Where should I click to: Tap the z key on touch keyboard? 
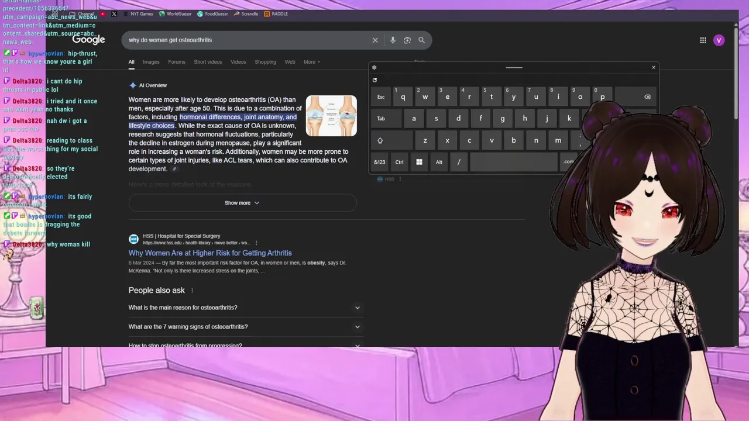pyautogui.click(x=425, y=140)
